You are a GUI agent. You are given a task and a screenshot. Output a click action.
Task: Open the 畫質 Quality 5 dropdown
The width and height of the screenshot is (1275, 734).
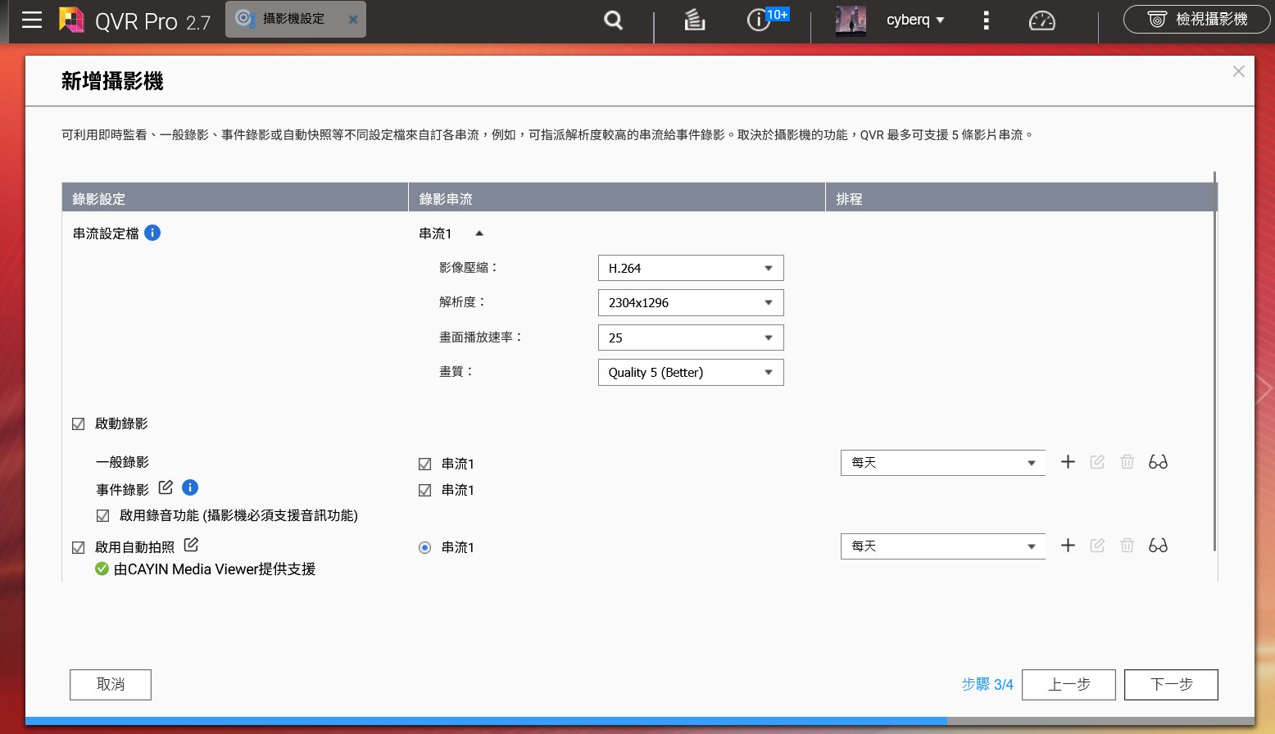(690, 372)
